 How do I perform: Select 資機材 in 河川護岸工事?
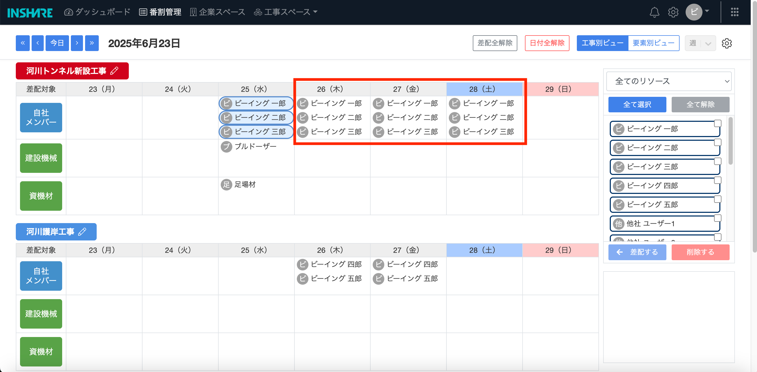tap(41, 352)
